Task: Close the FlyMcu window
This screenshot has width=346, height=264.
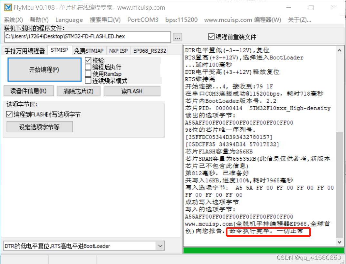Action: [334, 7]
